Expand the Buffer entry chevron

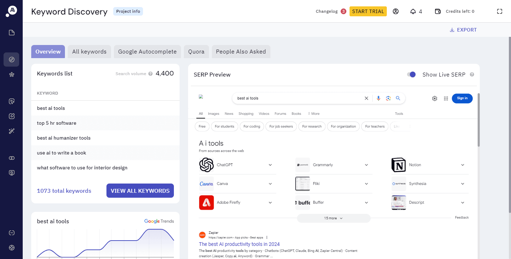(x=366, y=202)
